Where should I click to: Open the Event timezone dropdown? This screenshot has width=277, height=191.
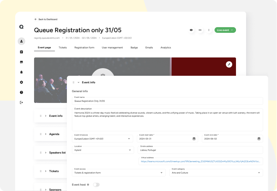tap(103, 139)
